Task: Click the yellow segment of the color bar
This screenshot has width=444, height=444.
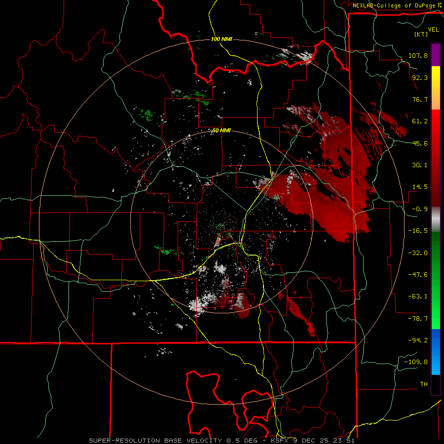Action: (x=436, y=88)
